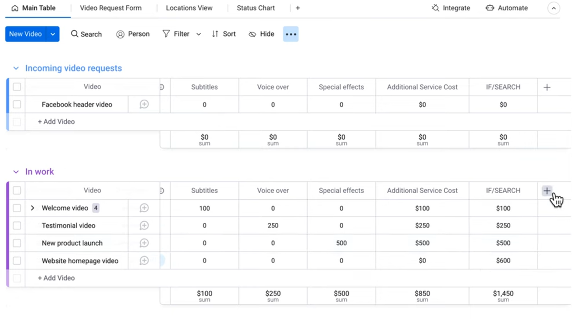Open the three-dot more options menu

pos(291,34)
